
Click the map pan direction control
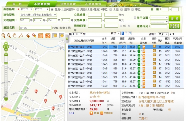click(6, 47)
